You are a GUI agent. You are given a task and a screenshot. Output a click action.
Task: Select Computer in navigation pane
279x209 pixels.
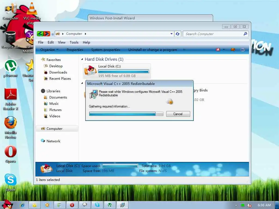point(57,129)
